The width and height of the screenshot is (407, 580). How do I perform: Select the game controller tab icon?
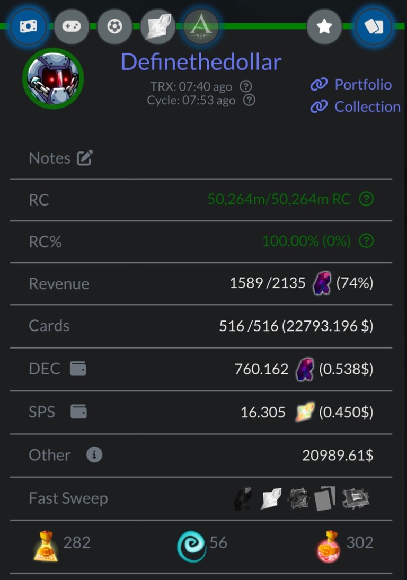point(72,26)
